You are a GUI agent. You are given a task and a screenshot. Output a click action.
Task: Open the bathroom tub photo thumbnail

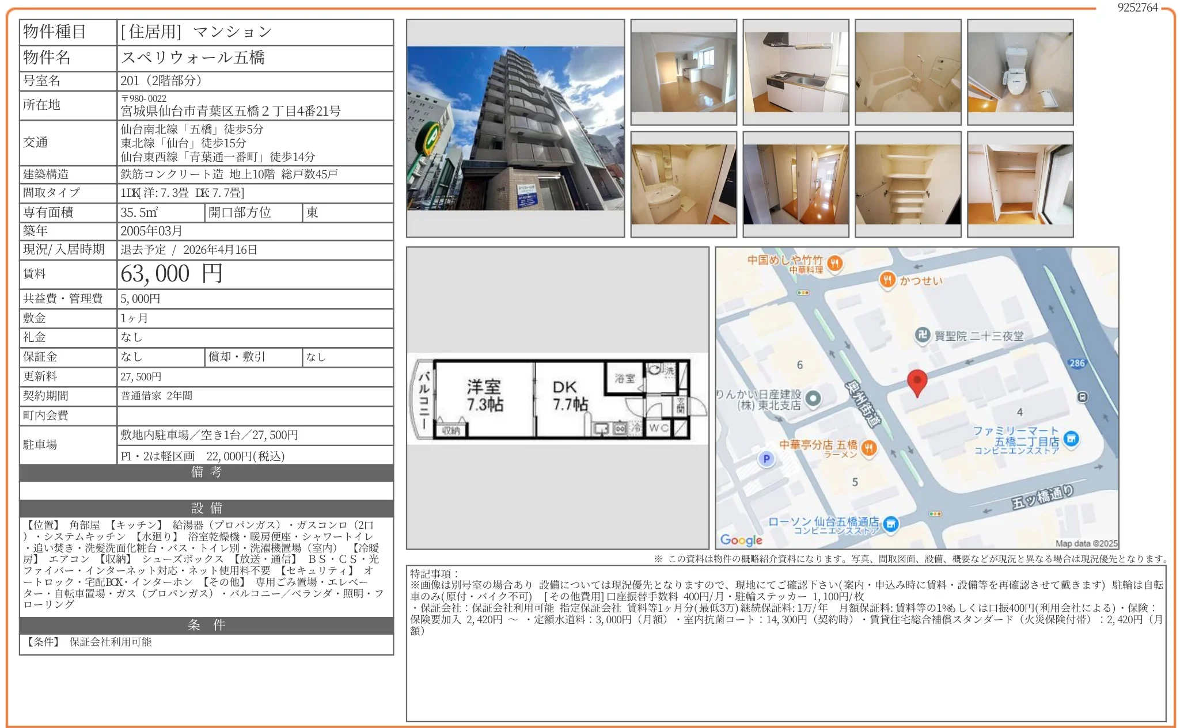point(908,72)
